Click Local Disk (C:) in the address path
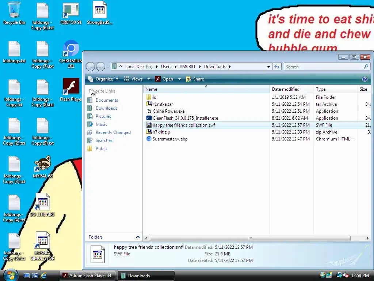374x281 pixels. point(139,67)
